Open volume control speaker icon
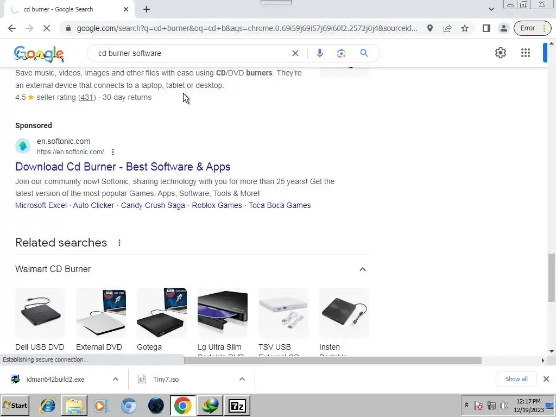The width and height of the screenshot is (556, 417). (x=503, y=405)
